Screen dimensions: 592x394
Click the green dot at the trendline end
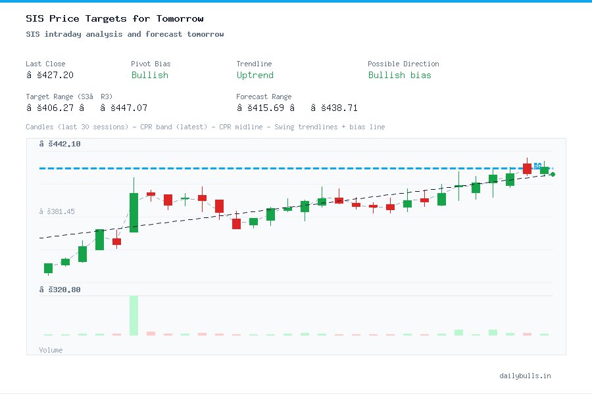(553, 174)
